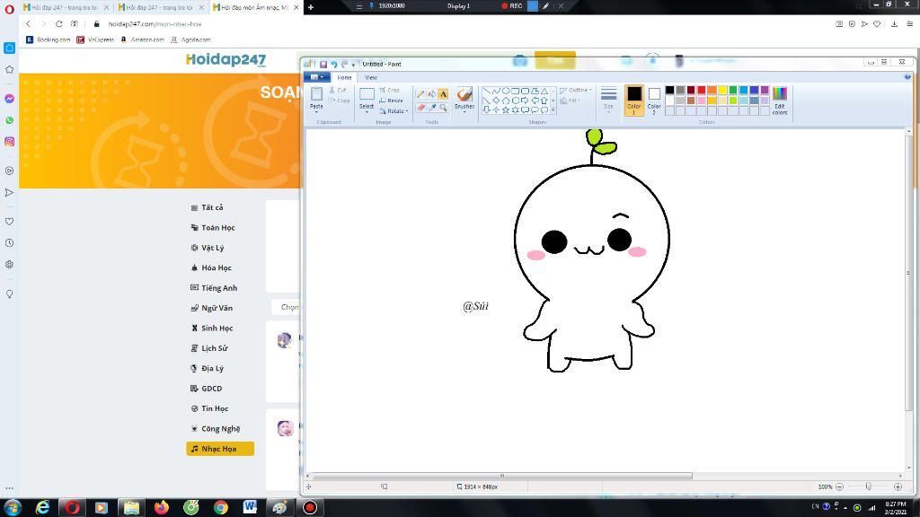Zoom in using Paint's plus button
920x517 pixels.
click(898, 486)
